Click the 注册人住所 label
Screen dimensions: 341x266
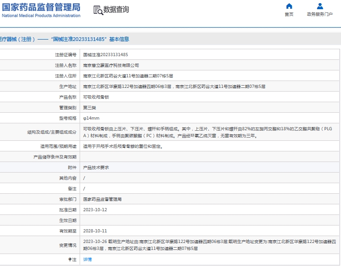pos(66,76)
